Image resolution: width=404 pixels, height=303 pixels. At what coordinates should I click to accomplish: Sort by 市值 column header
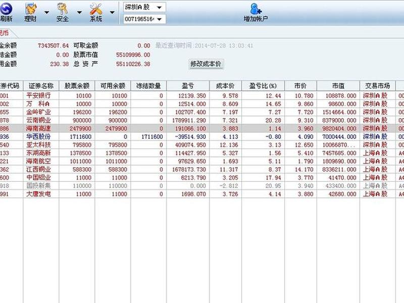click(x=338, y=86)
